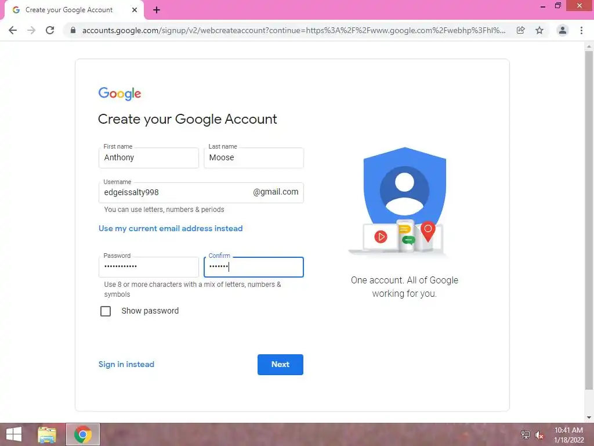Click the muted volume tray icon
Viewport: 594px width, 446px height.
tap(539, 434)
